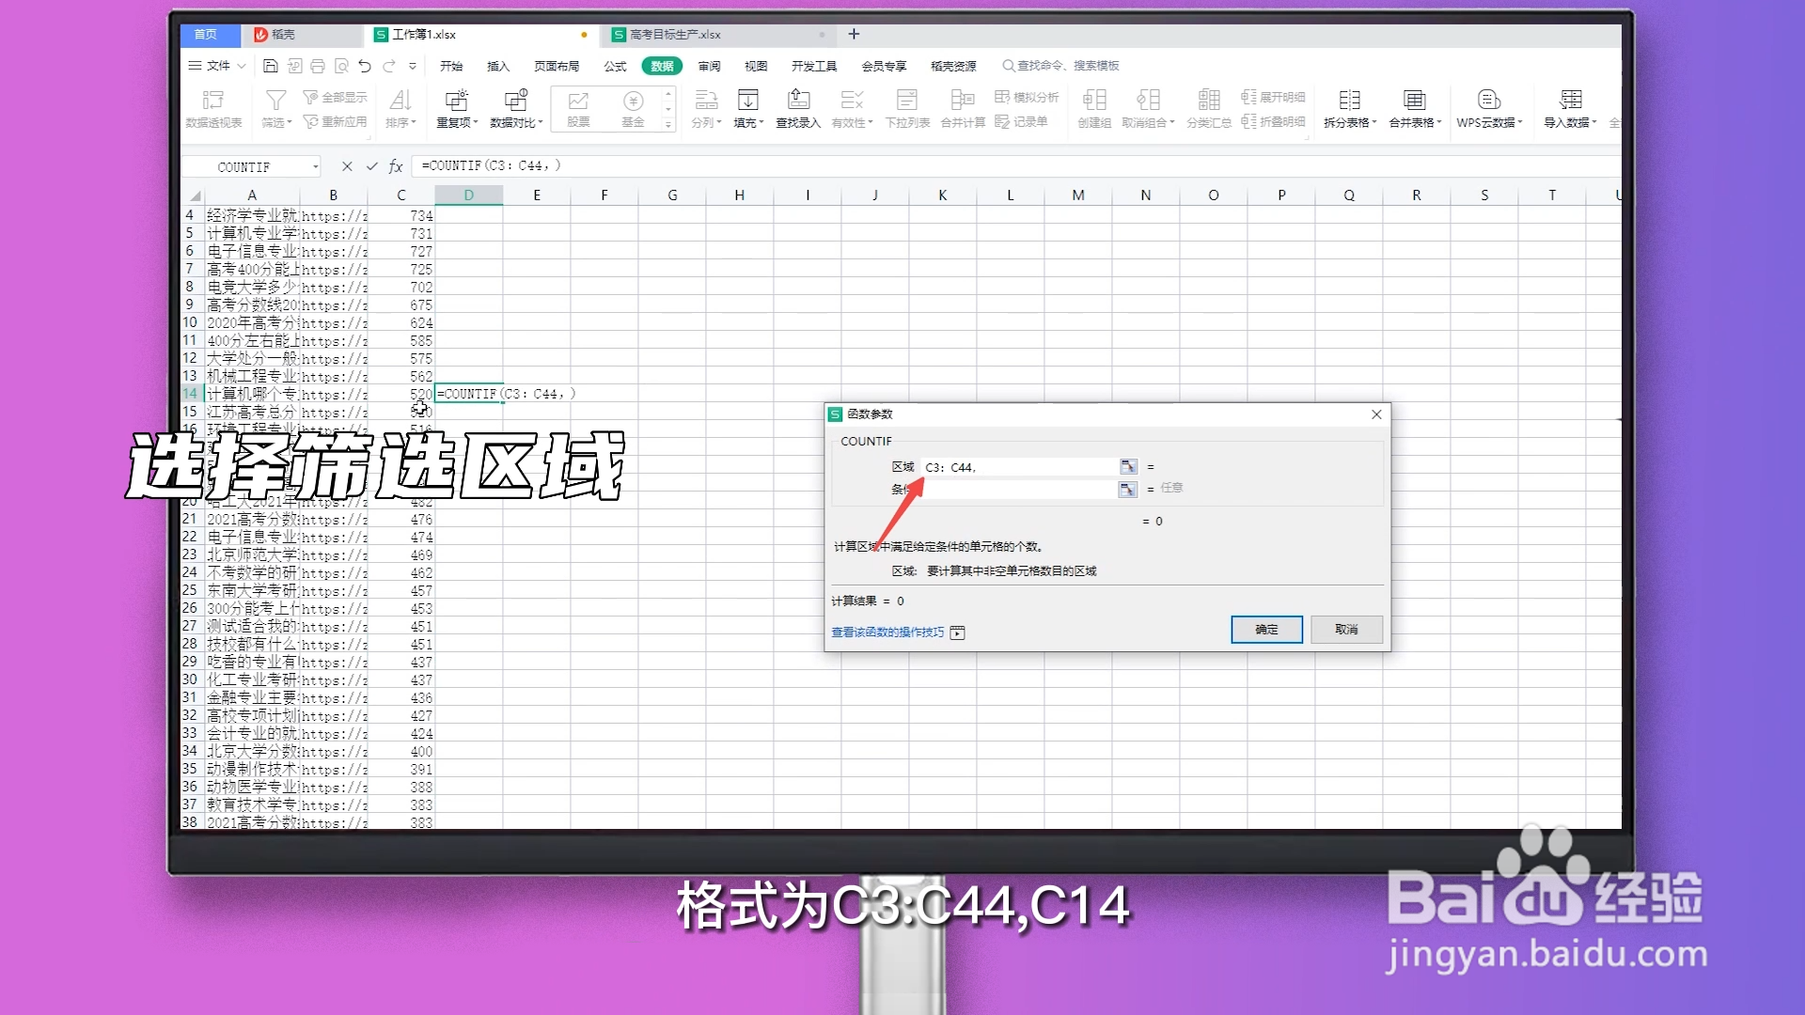The height and width of the screenshot is (1015, 1805).
Task: Switch to the 公式 ribbon tab
Action: click(x=616, y=66)
